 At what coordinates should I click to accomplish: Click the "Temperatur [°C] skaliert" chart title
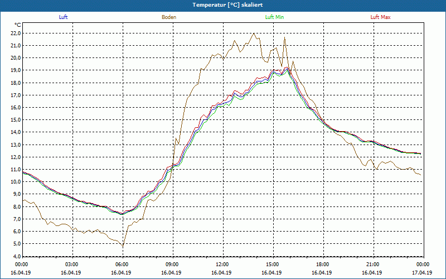[x=227, y=5]
